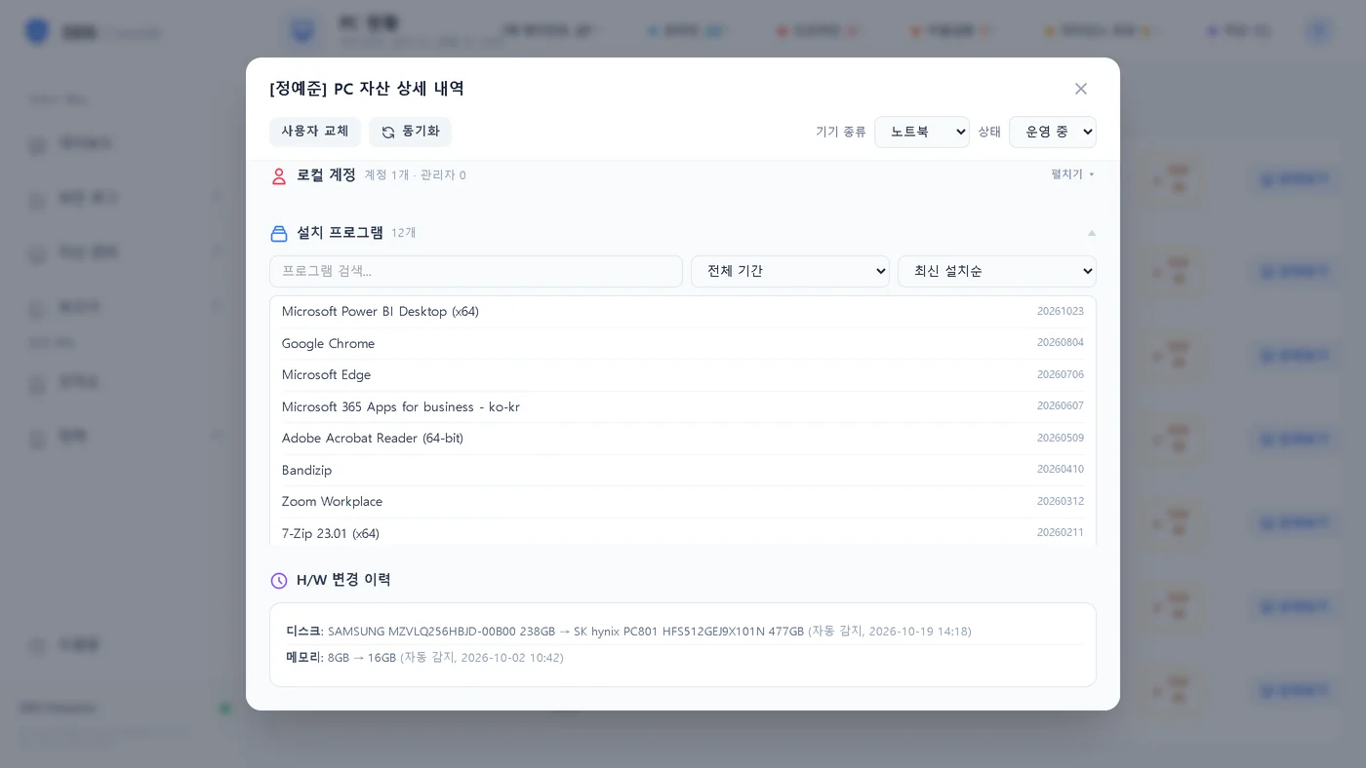Select the 7-Zip 23.01 (x64) row
1366x768 pixels.
pyautogui.click(x=683, y=533)
